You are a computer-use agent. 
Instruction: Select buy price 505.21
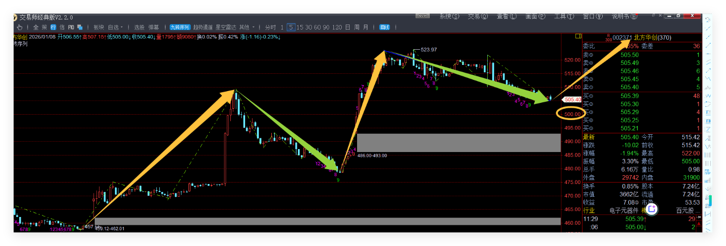(629, 128)
